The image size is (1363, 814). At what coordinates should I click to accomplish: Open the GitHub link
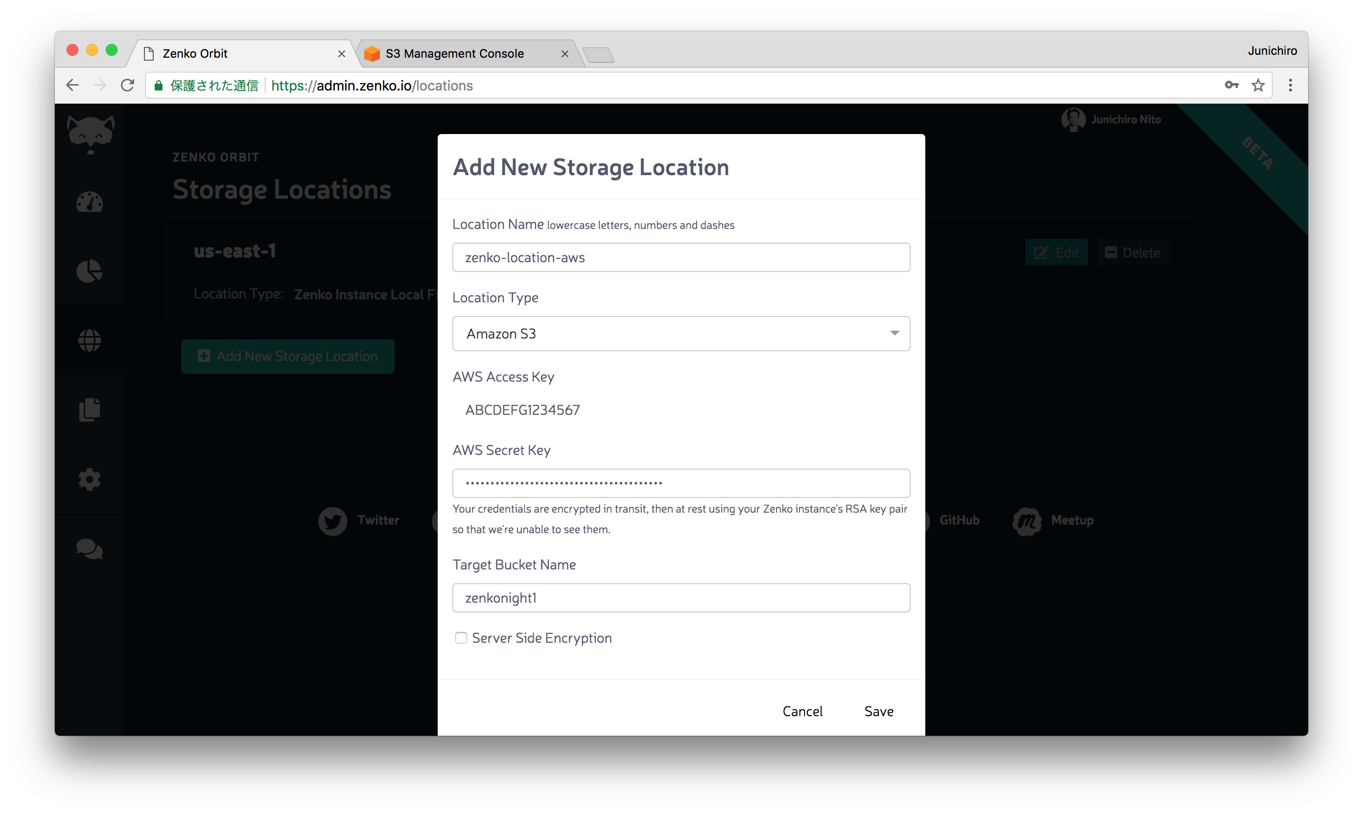pos(959,520)
